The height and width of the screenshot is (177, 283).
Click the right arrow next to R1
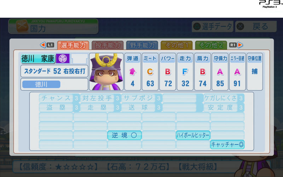pos(240,45)
